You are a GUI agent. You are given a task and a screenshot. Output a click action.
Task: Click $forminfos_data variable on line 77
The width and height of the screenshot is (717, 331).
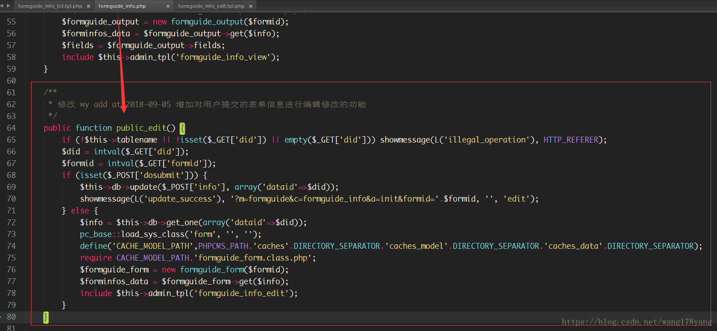coord(114,282)
